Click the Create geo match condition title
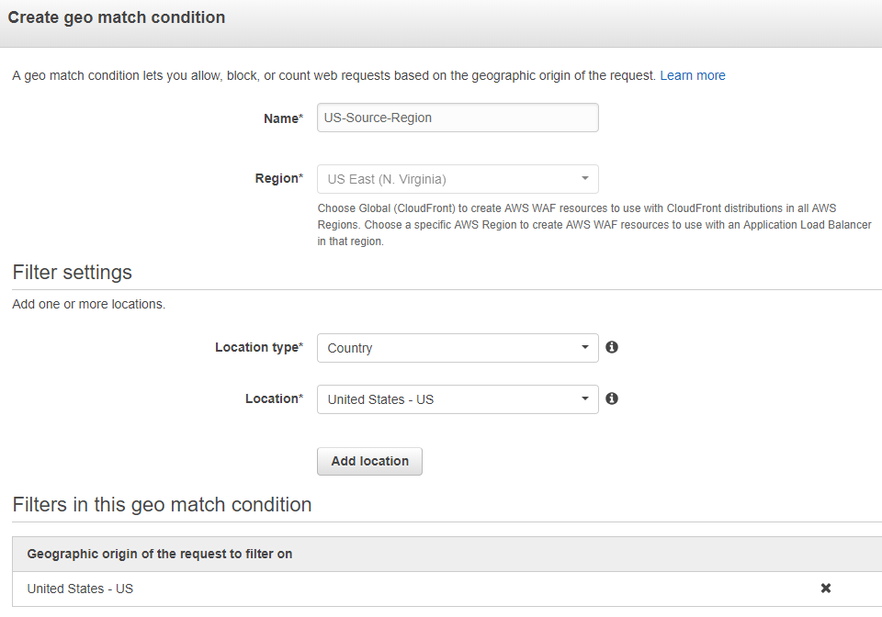Viewport: 882px width, 617px height. [117, 17]
